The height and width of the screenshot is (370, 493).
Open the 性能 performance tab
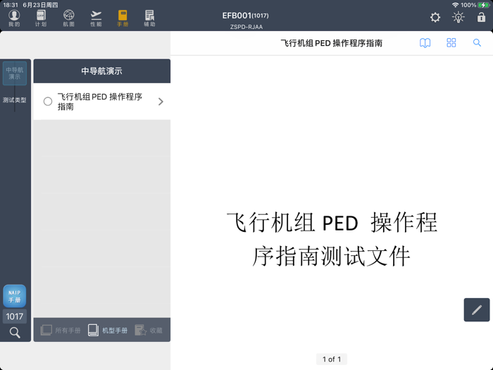point(96,18)
